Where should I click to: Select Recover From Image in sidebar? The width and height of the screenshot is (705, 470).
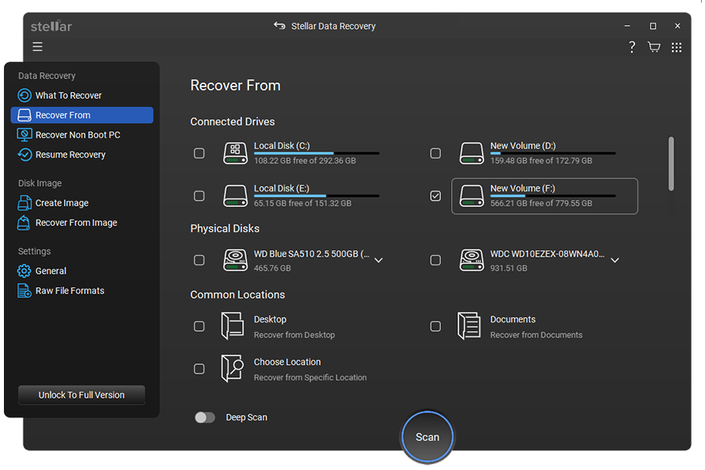pyautogui.click(x=82, y=223)
